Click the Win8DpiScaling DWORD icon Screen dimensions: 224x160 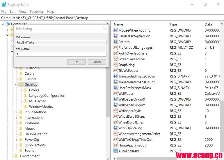(115, 128)
